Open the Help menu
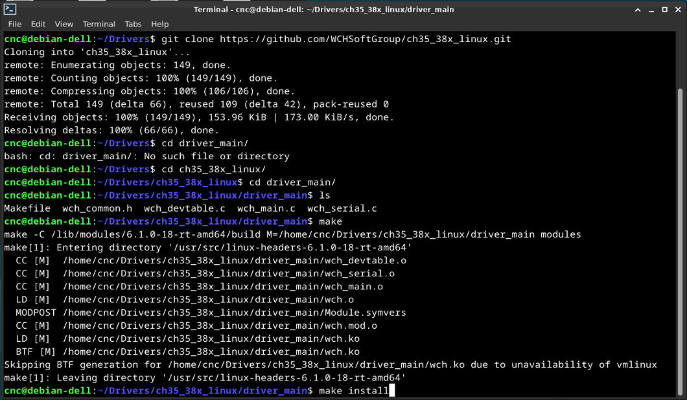This screenshot has height=400, width=687. (160, 24)
